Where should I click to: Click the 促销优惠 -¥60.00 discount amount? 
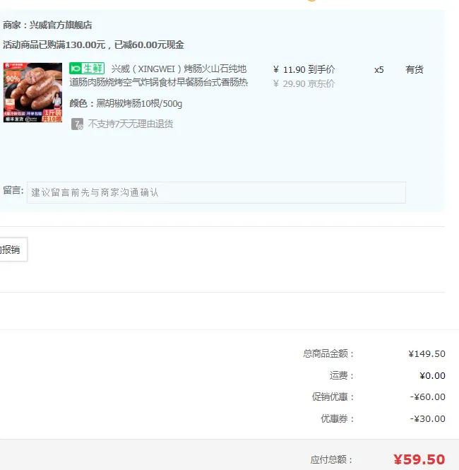(x=427, y=397)
